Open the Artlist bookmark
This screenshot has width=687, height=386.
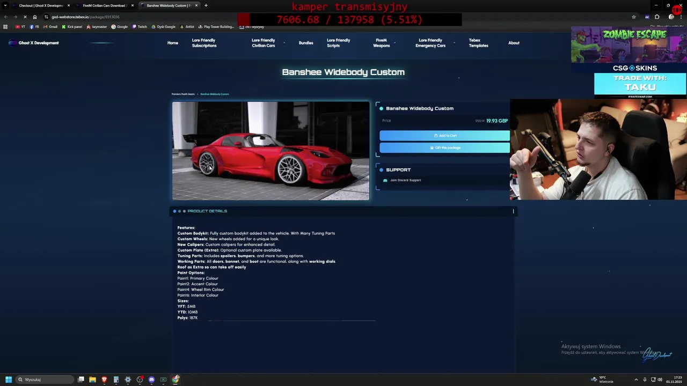(187, 27)
